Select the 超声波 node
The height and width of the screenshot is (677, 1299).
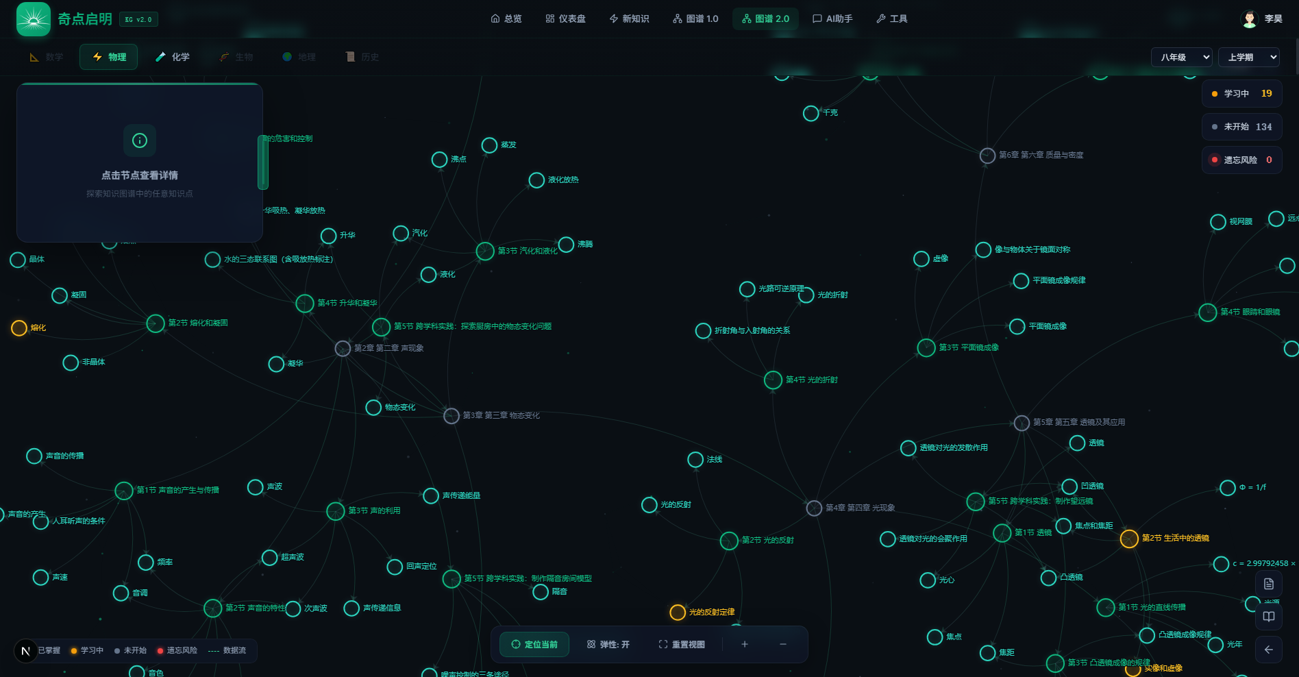[269, 558]
